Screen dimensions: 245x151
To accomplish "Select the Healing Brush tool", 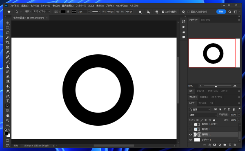I will 7,57.
